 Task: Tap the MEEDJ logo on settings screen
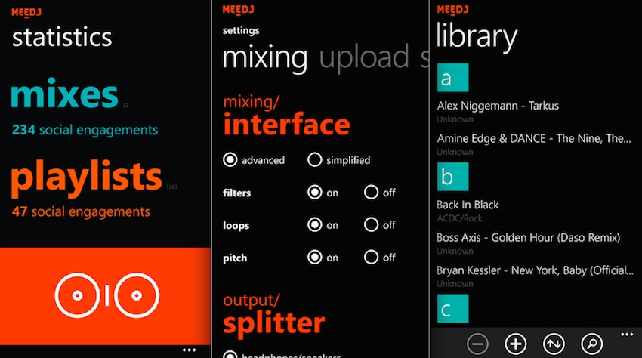[x=238, y=10]
